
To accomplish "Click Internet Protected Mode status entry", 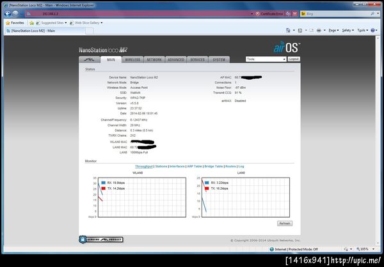I will 294,249.
